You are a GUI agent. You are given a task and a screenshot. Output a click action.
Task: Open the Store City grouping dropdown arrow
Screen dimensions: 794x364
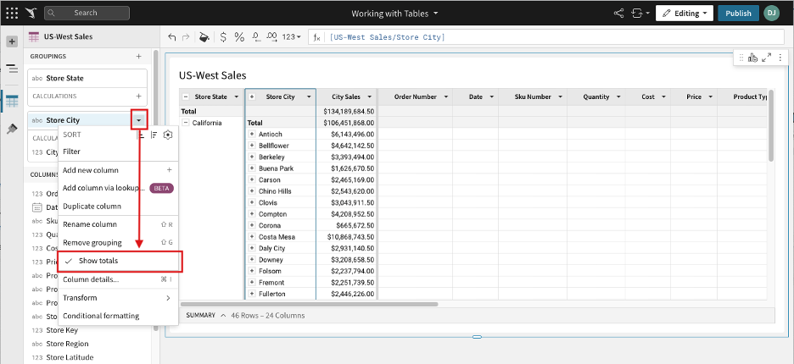tap(139, 120)
